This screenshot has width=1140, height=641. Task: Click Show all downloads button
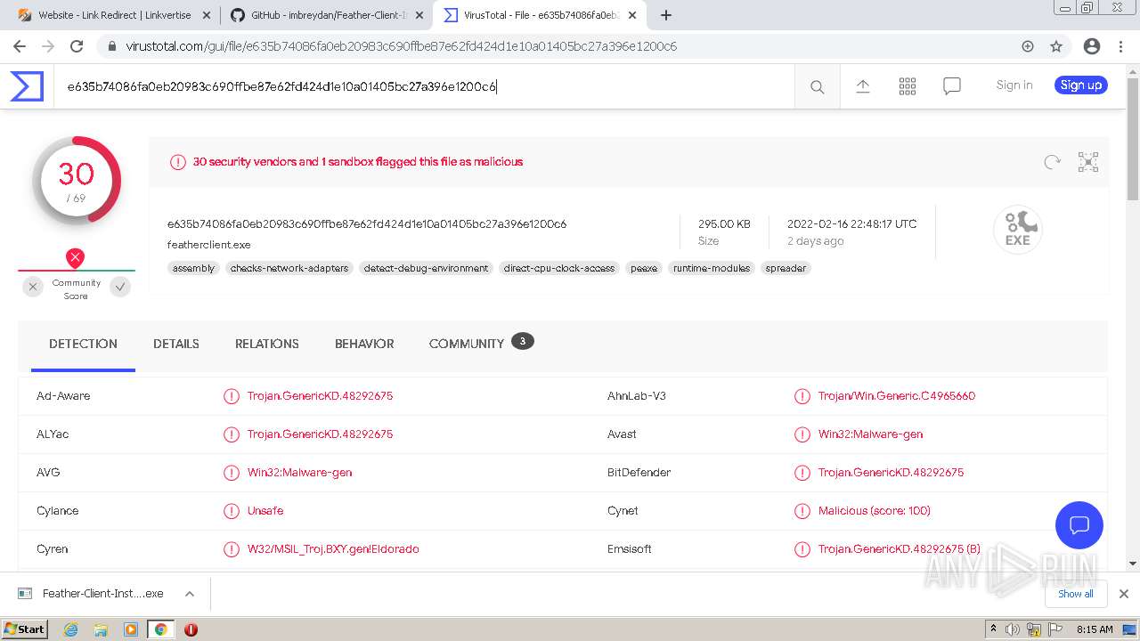pyautogui.click(x=1075, y=594)
